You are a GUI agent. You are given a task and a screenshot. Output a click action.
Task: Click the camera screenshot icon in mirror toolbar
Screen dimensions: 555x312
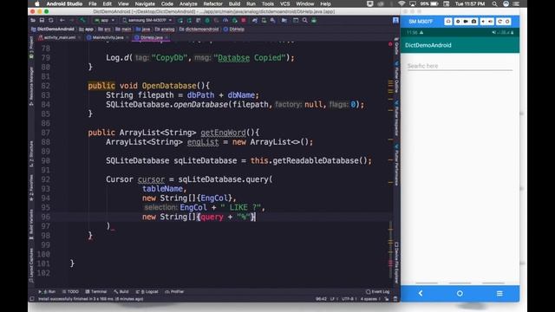[474, 22]
